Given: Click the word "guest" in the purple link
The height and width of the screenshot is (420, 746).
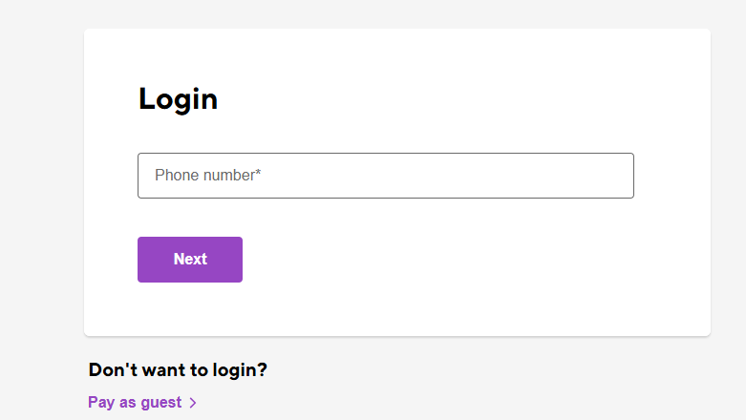Looking at the screenshot, I should (x=160, y=403).
